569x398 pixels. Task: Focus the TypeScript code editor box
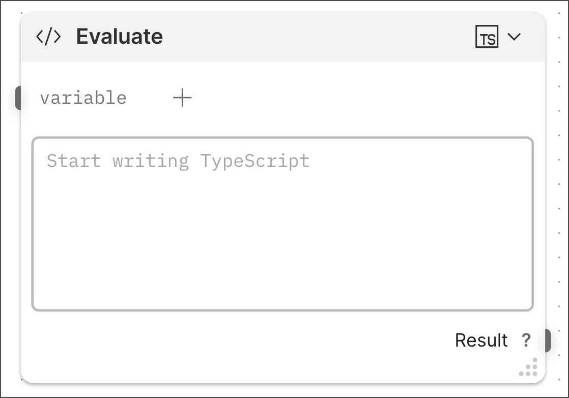pyautogui.click(x=282, y=224)
